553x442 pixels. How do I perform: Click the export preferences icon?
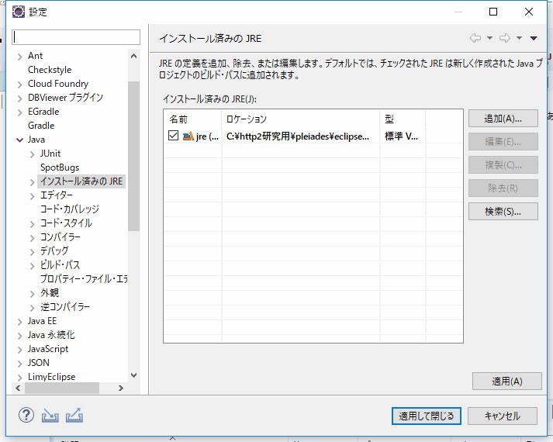click(74, 415)
